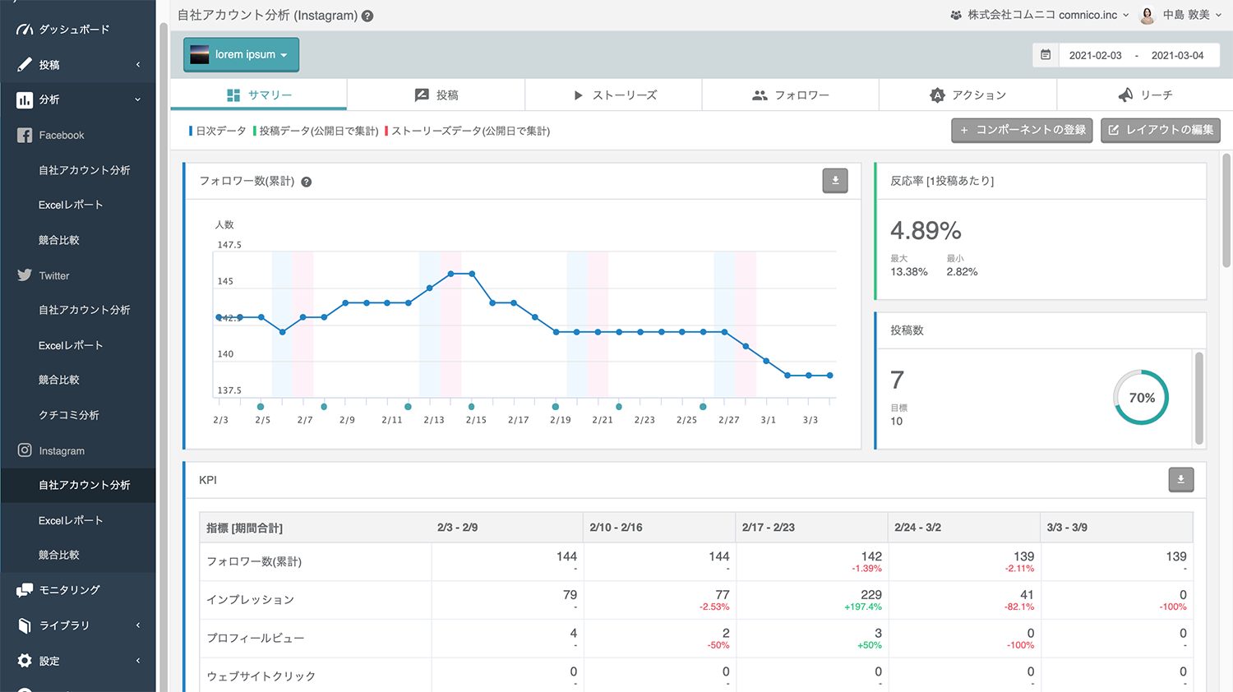Viewport: 1233px width, 692px height.
Task: Click the start date 2021-02-03 field
Action: click(x=1095, y=55)
